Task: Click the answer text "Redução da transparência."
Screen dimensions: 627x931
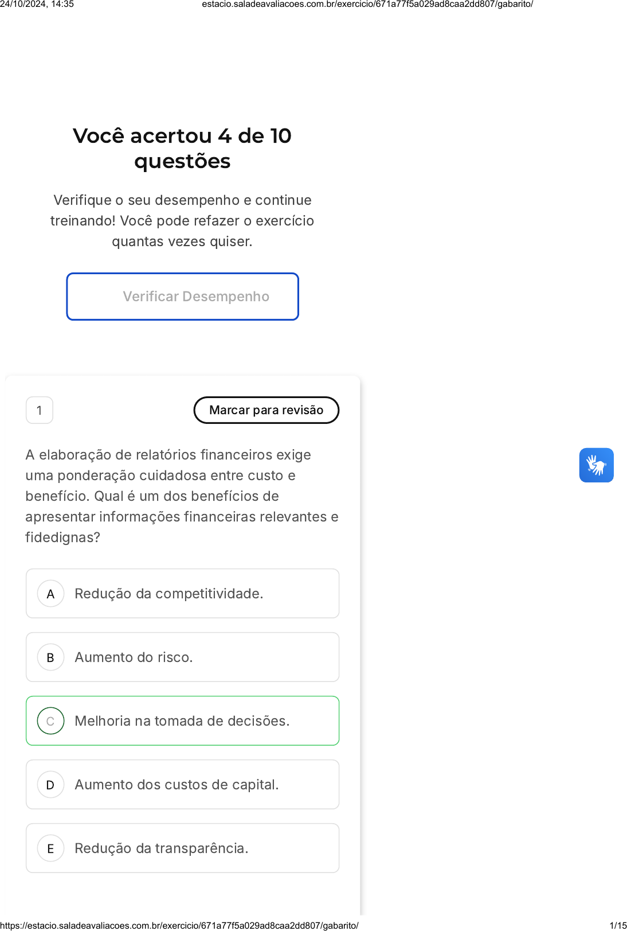Action: pyautogui.click(x=162, y=848)
